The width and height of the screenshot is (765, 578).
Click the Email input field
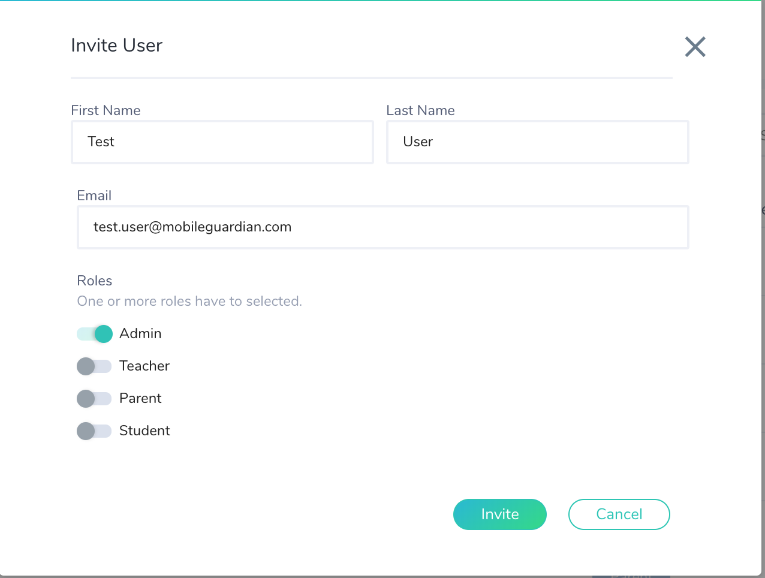(383, 227)
